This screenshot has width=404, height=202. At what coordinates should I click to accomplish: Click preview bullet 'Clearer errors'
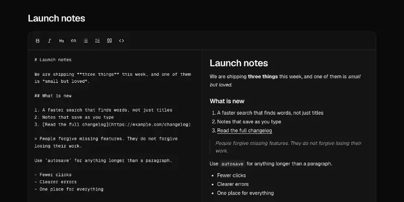click(233, 184)
